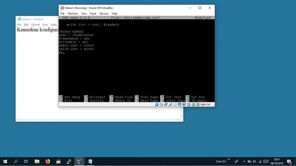Click the CPU features status icon
The image size is (296, 166).
tap(188, 105)
